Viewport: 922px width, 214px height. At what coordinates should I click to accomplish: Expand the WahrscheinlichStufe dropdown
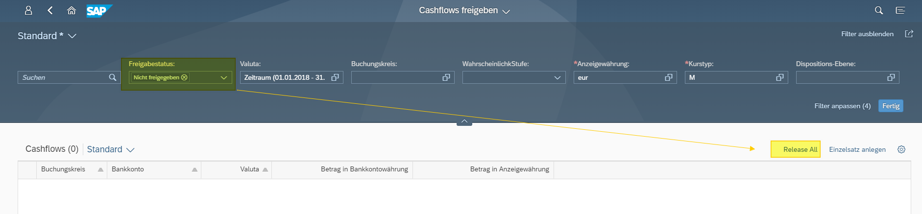point(558,77)
